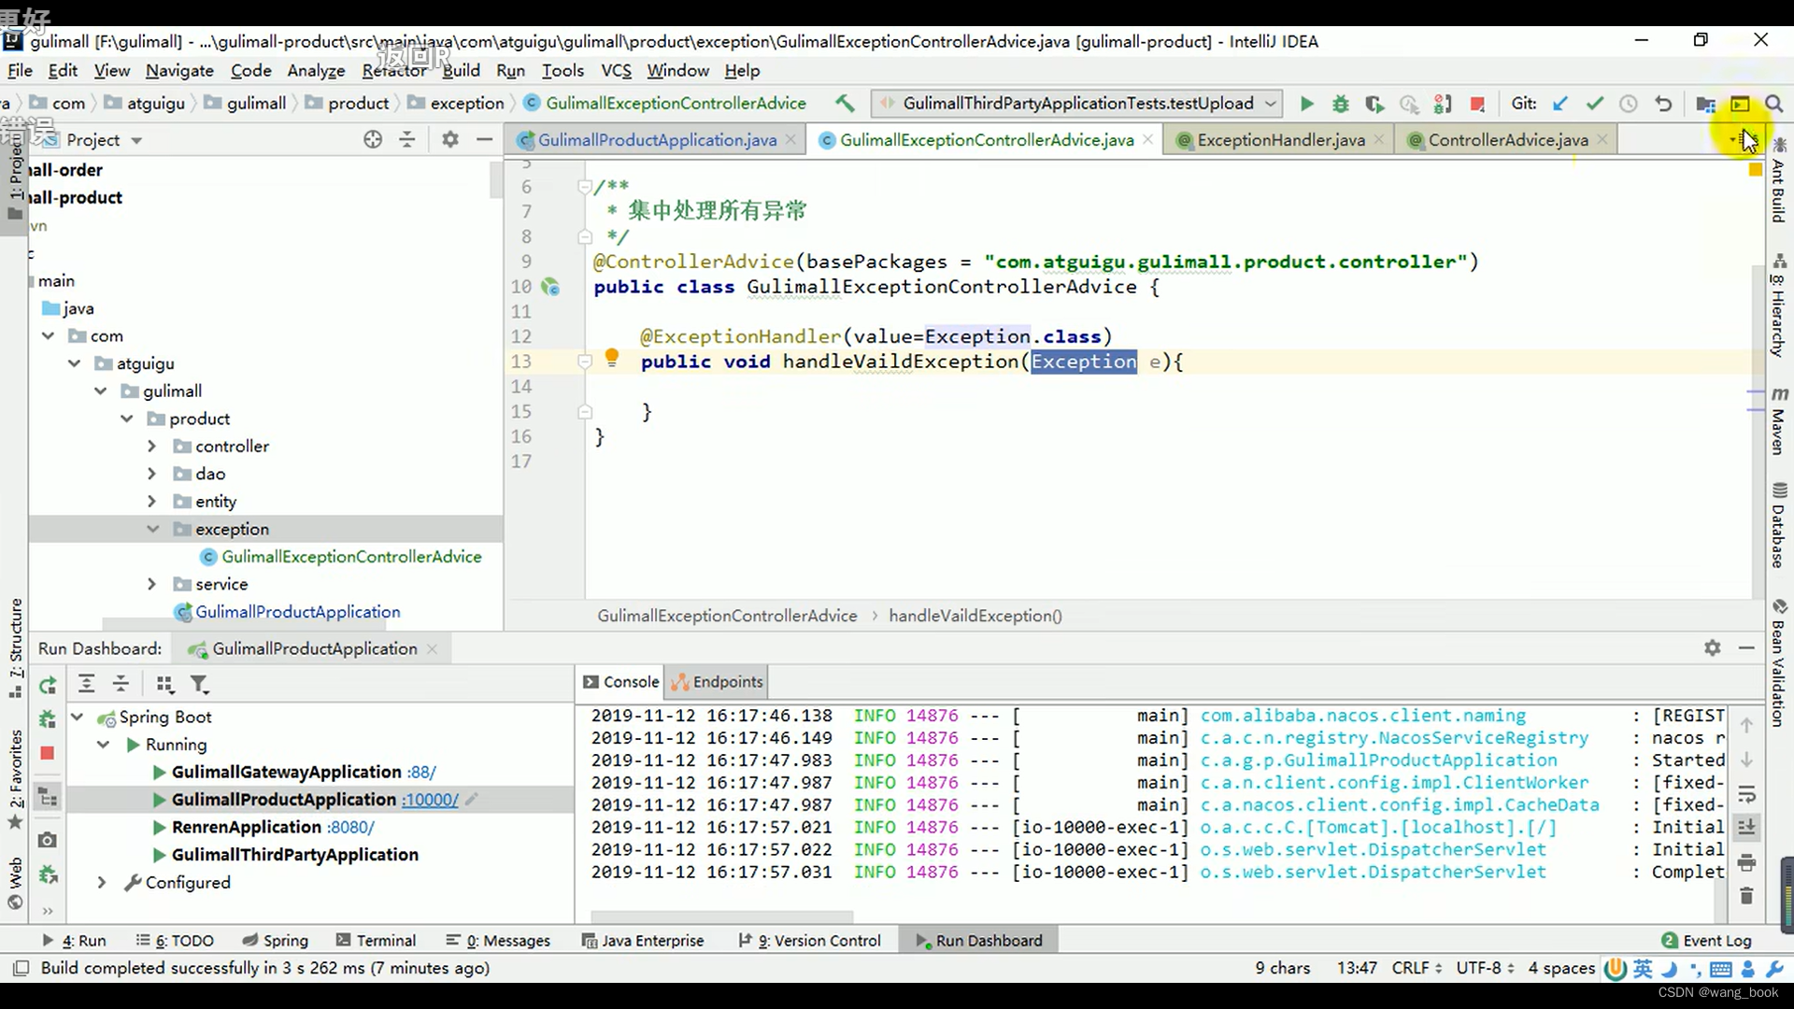Expand the service folder in project tree
The height and width of the screenshot is (1009, 1794).
click(150, 584)
